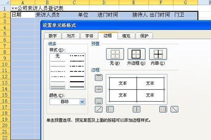The width and height of the screenshot is (211, 140).
Task: Toggle the left border button
Action: tap(110, 109)
